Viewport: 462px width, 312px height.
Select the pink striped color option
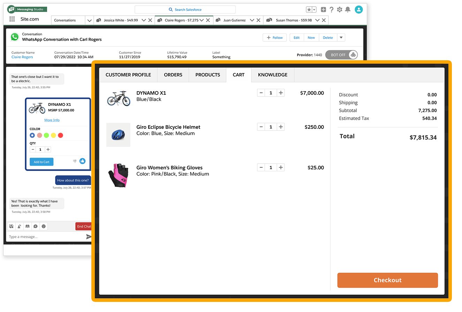tap(39, 135)
